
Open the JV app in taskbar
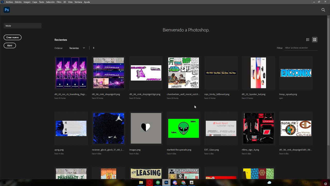coord(192,183)
